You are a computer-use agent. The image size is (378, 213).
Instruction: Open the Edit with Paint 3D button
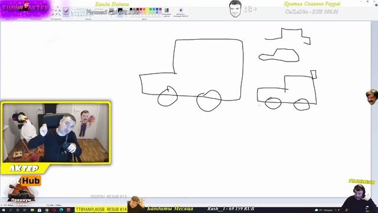181,12
